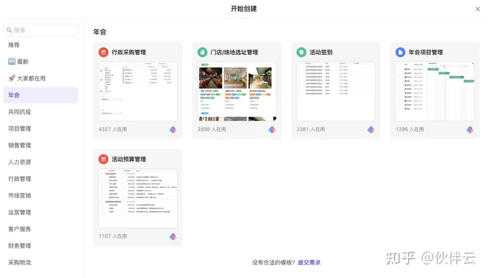Select the 年会项目管理 template title
Image resolution: width=488 pixels, height=278 pixels.
[426, 52]
